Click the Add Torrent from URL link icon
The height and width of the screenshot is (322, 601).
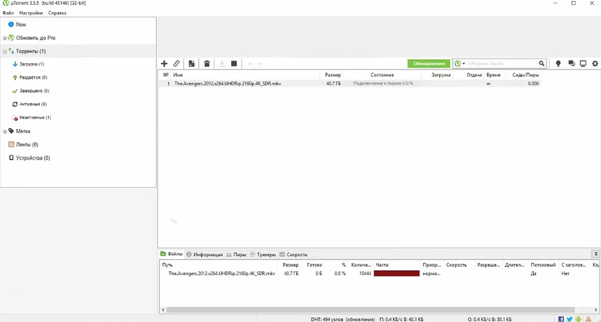(176, 63)
